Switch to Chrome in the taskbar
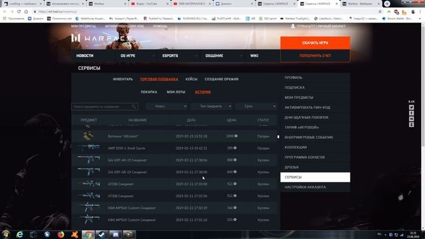Screen dimensions: 425x239 click(88, 234)
